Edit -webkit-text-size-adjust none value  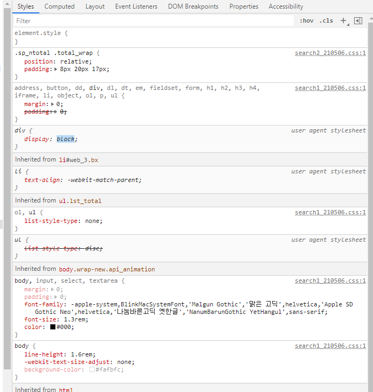(125, 362)
